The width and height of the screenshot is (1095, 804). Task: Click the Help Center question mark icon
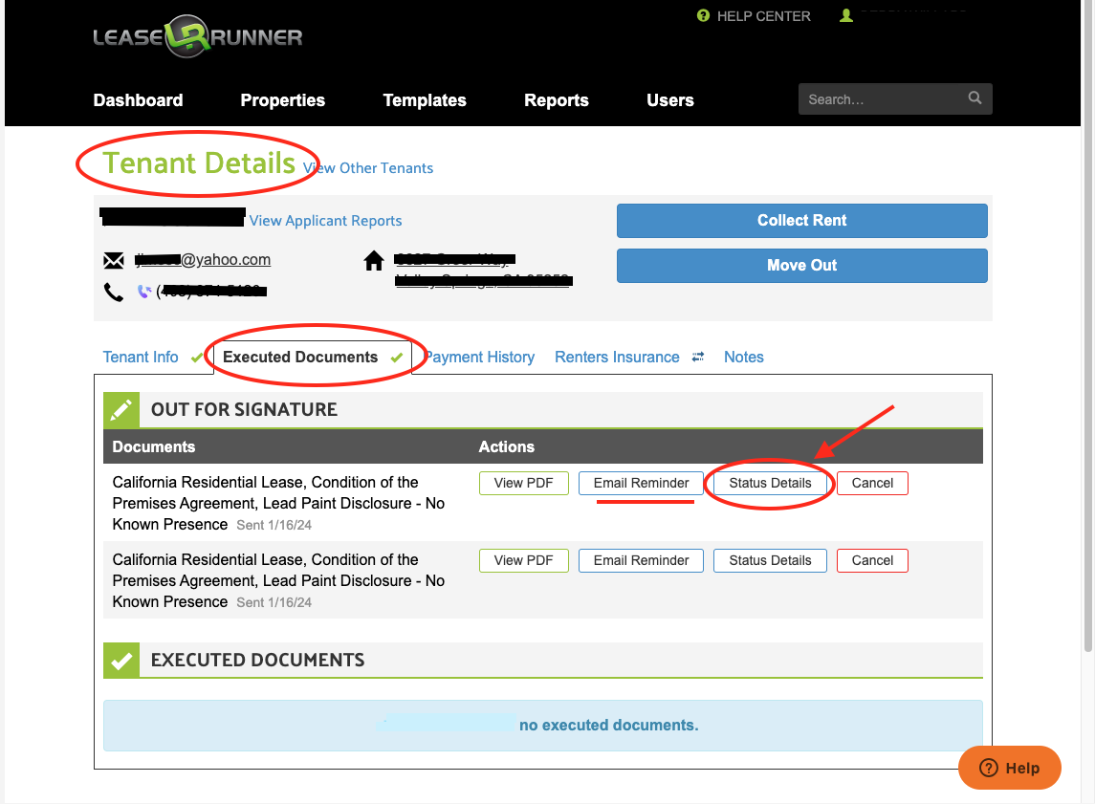click(x=704, y=16)
